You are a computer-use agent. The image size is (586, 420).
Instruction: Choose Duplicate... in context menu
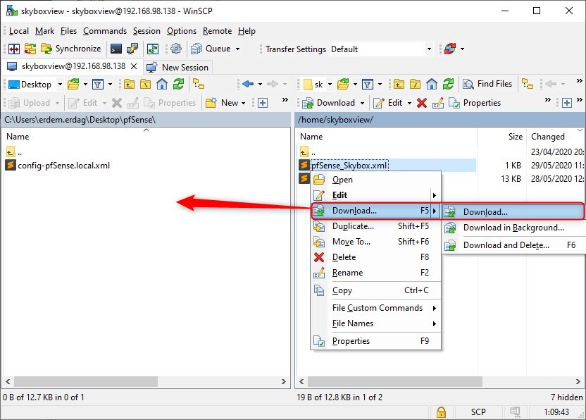pos(376,226)
